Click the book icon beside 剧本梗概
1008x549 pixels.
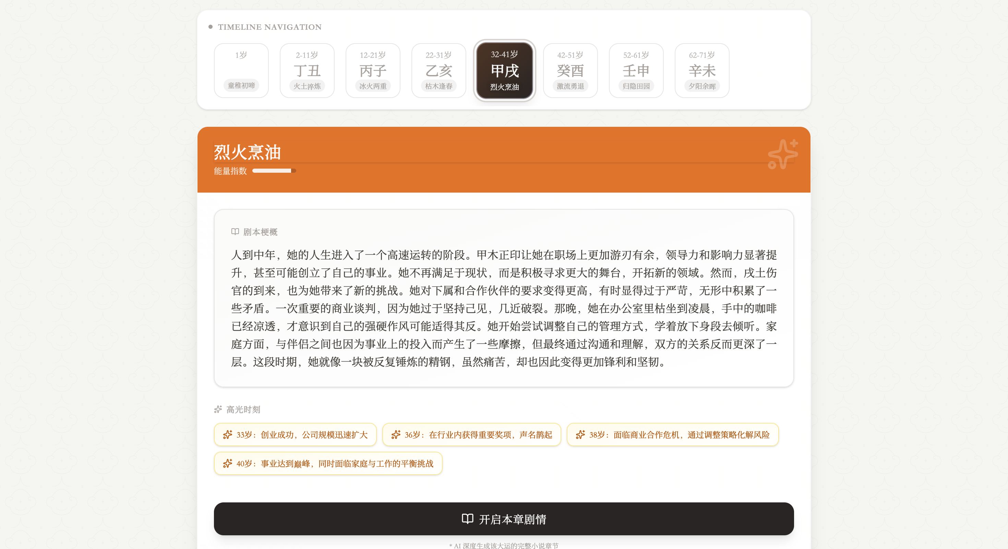click(x=235, y=232)
